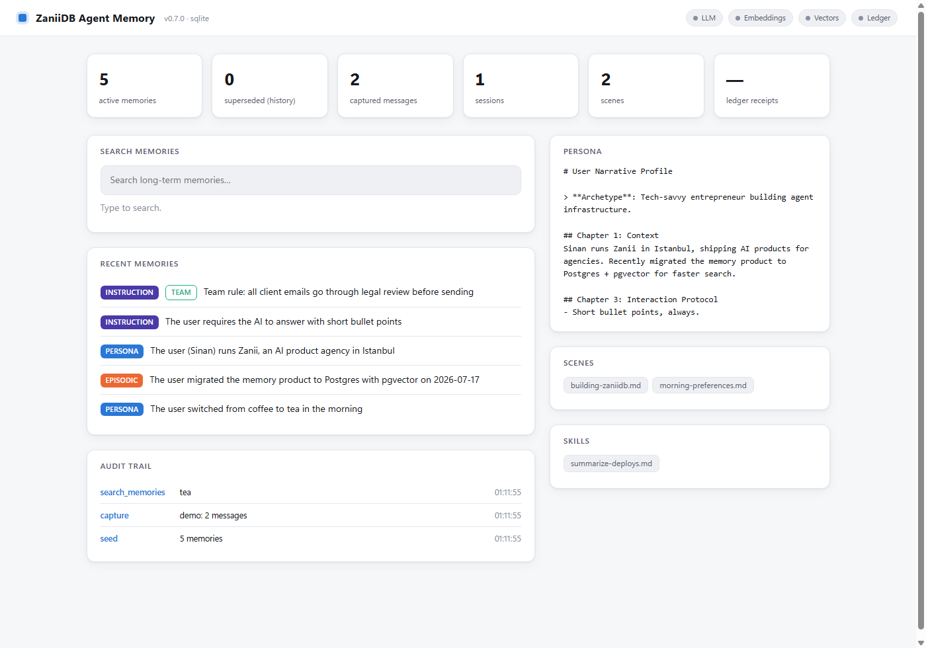Select the Postgres pgvector migration memory text
The height and width of the screenshot is (648, 926).
point(315,380)
